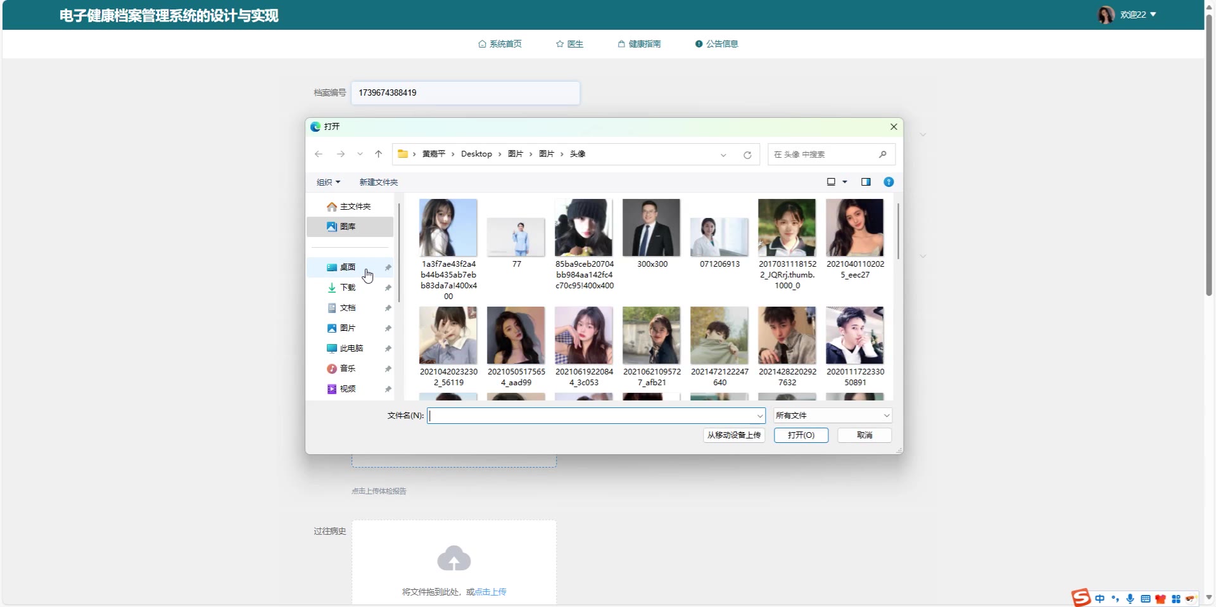
Task: Click Desktop in the breadcrumb path
Action: (476, 154)
